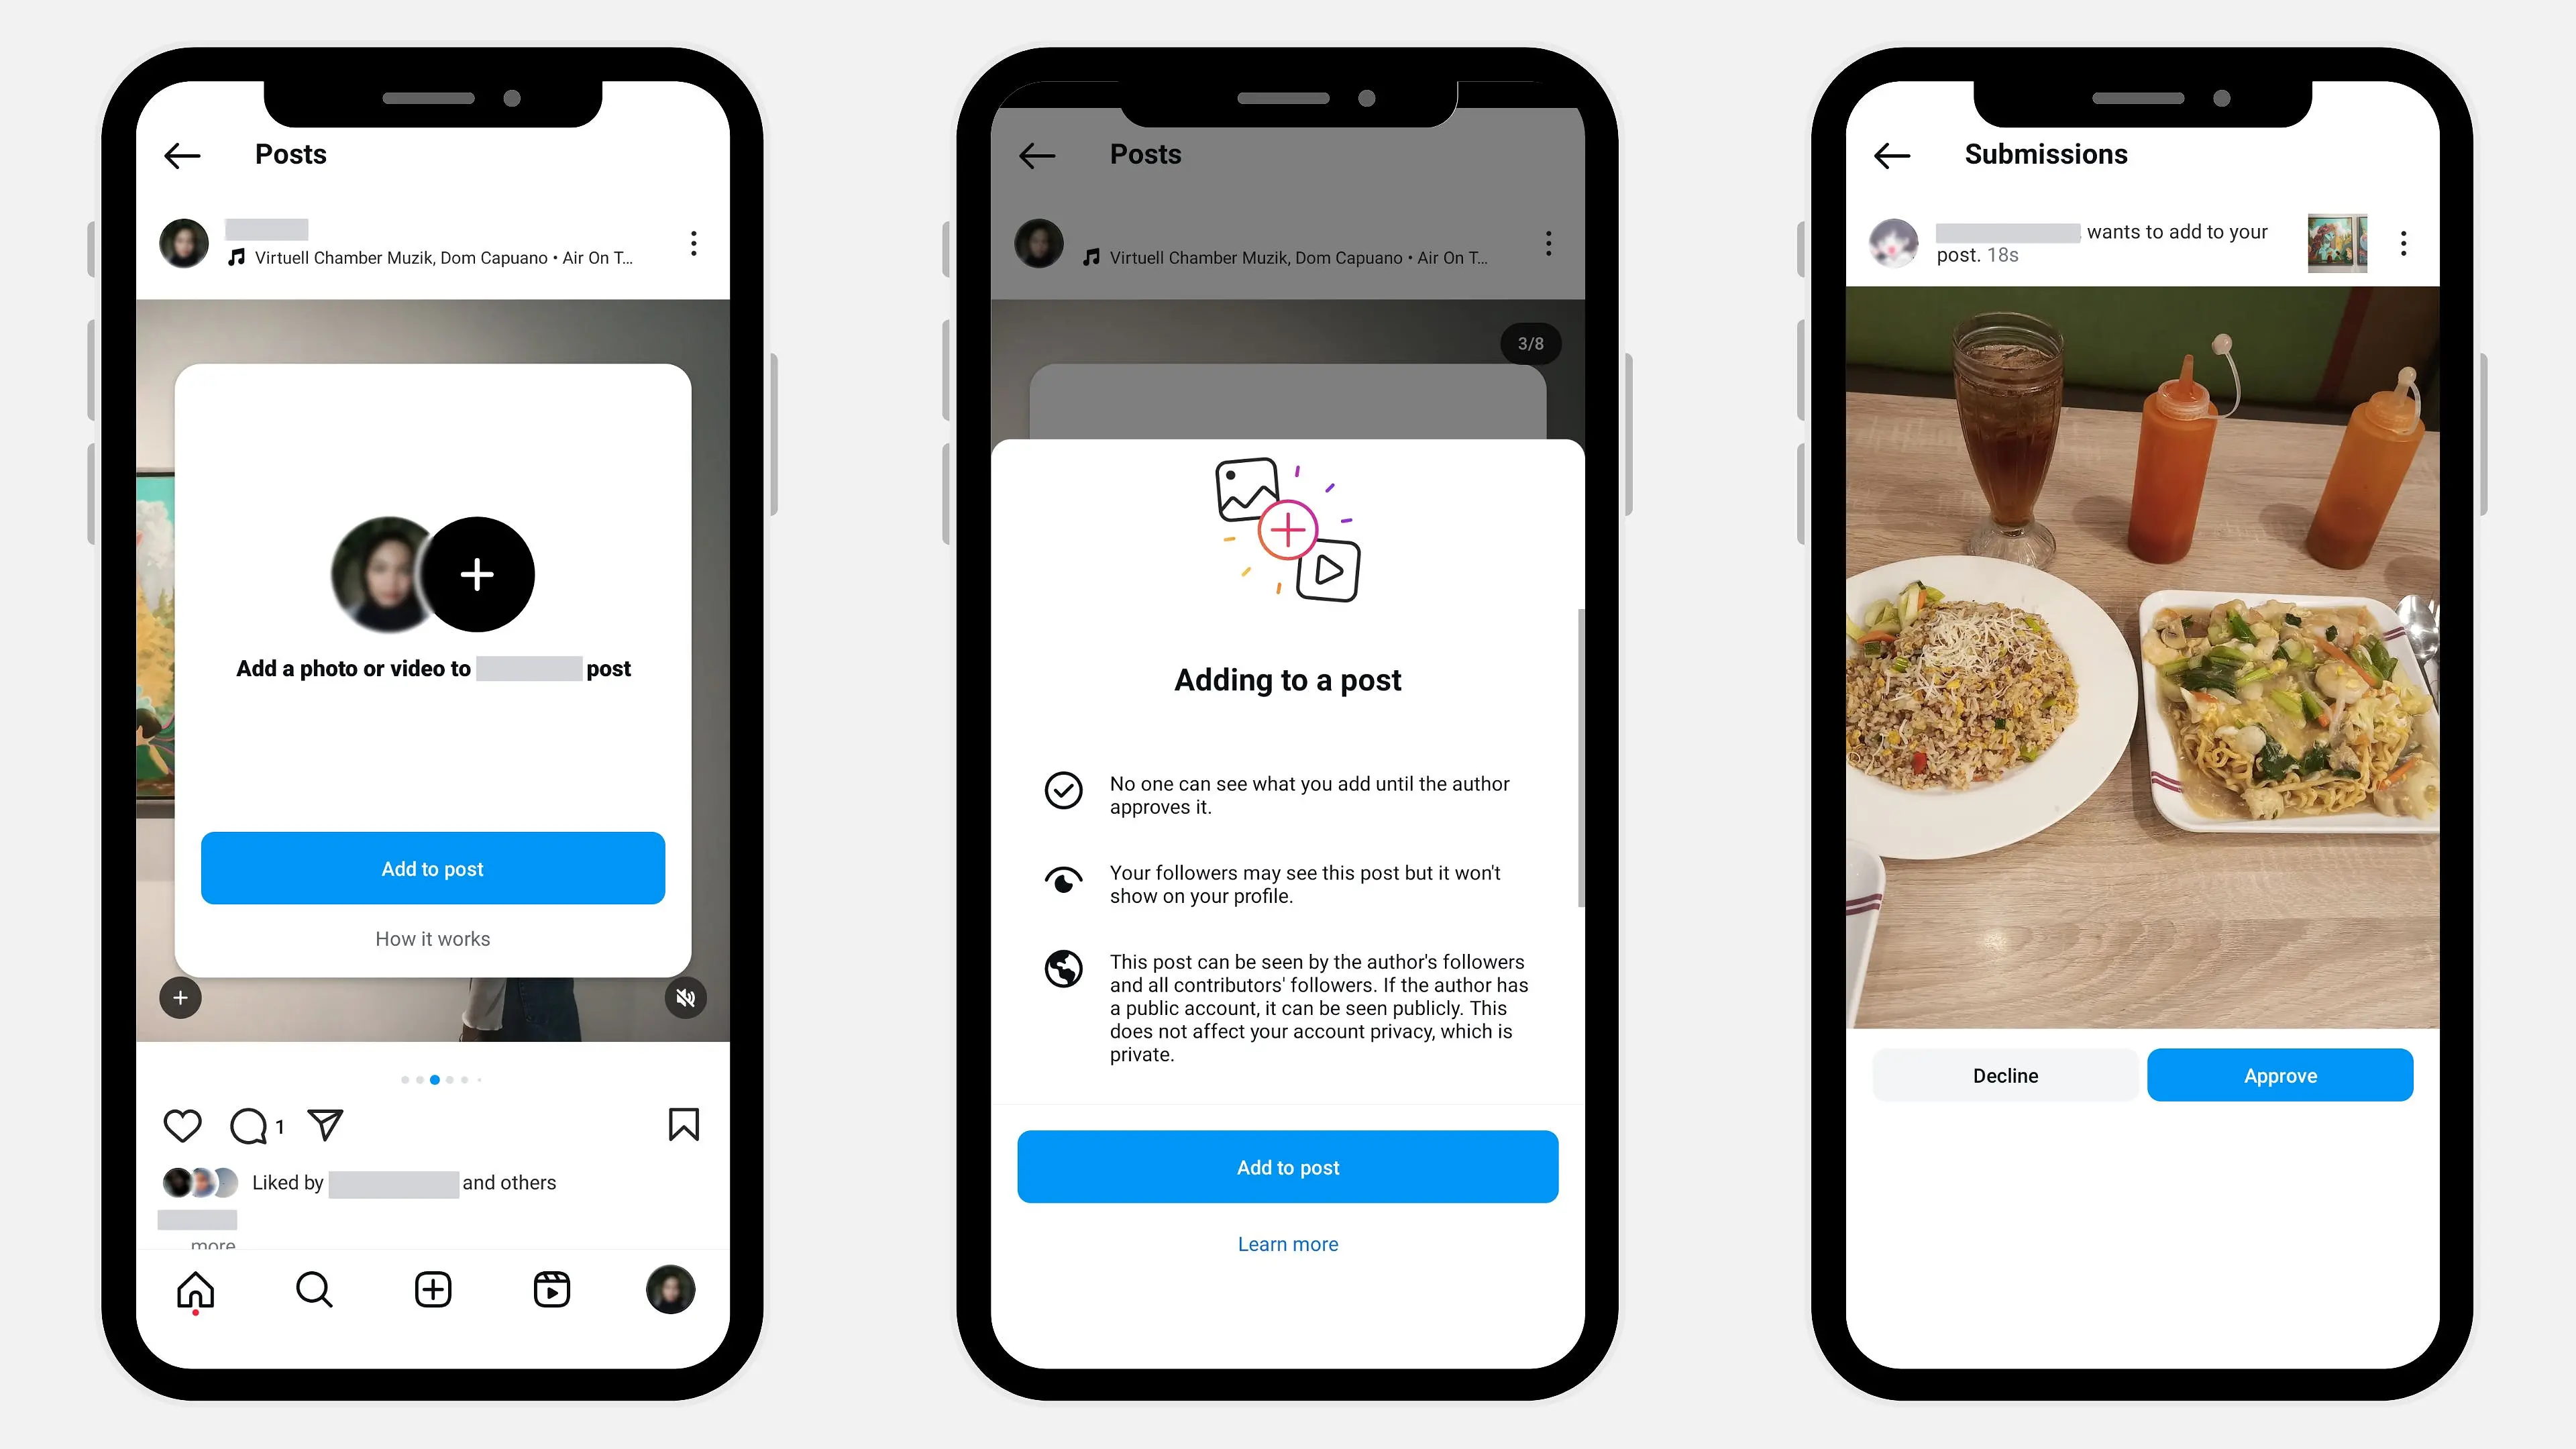Tap the heart like icon
2576x1449 pixels.
point(182,1125)
